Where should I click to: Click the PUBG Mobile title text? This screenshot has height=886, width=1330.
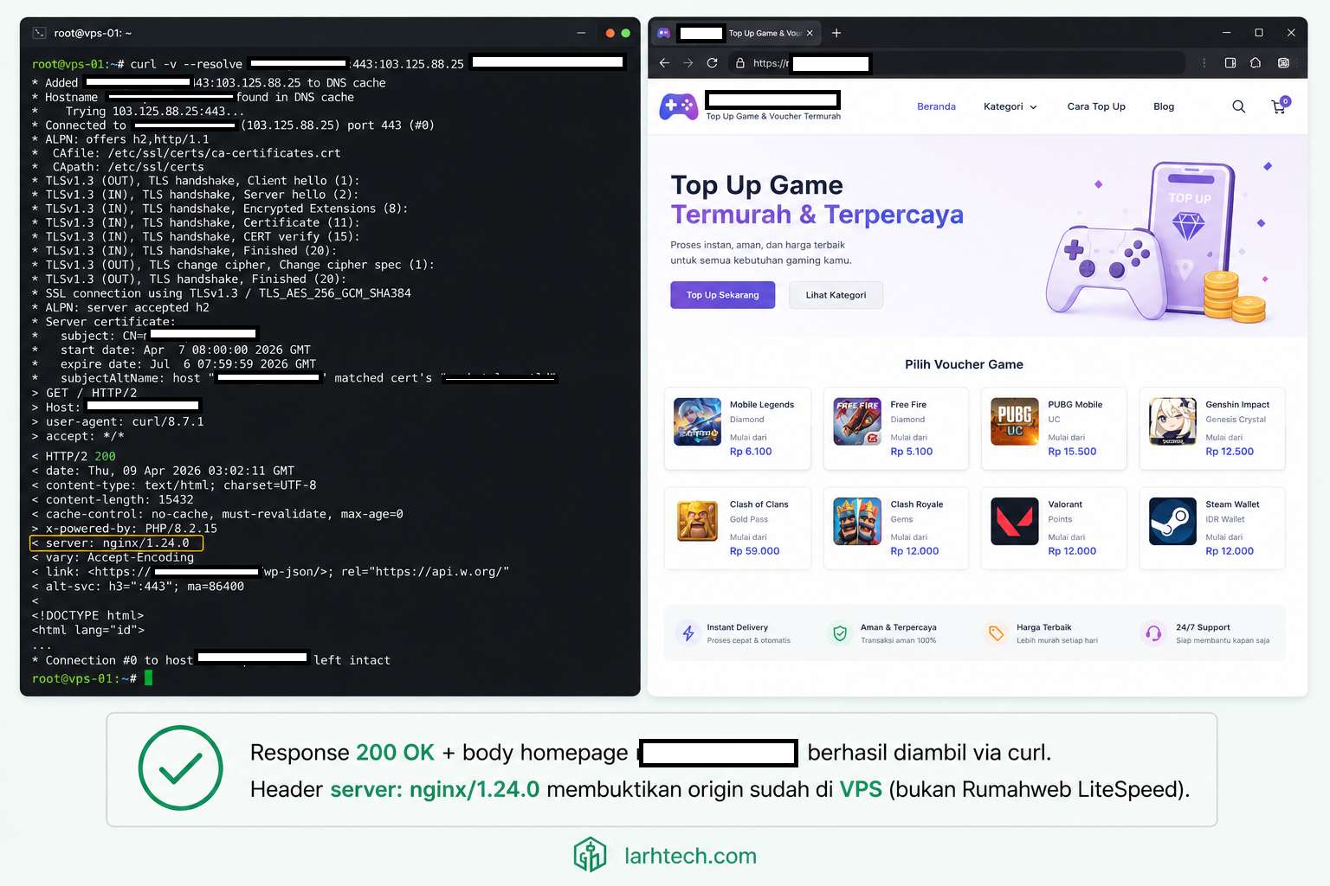(1075, 404)
